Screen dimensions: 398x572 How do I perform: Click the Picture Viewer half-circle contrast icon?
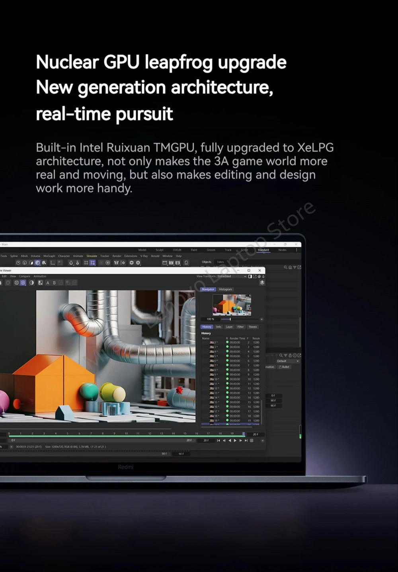[32, 283]
